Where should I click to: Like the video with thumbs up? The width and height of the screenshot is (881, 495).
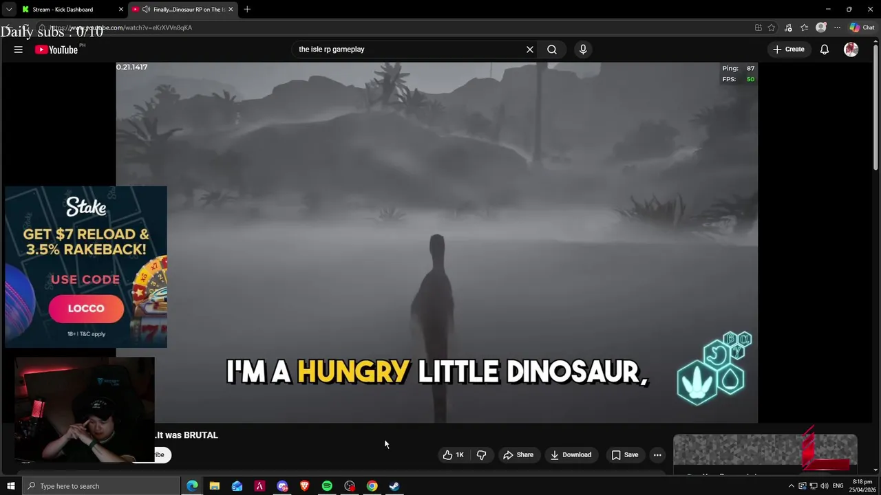[453, 455]
